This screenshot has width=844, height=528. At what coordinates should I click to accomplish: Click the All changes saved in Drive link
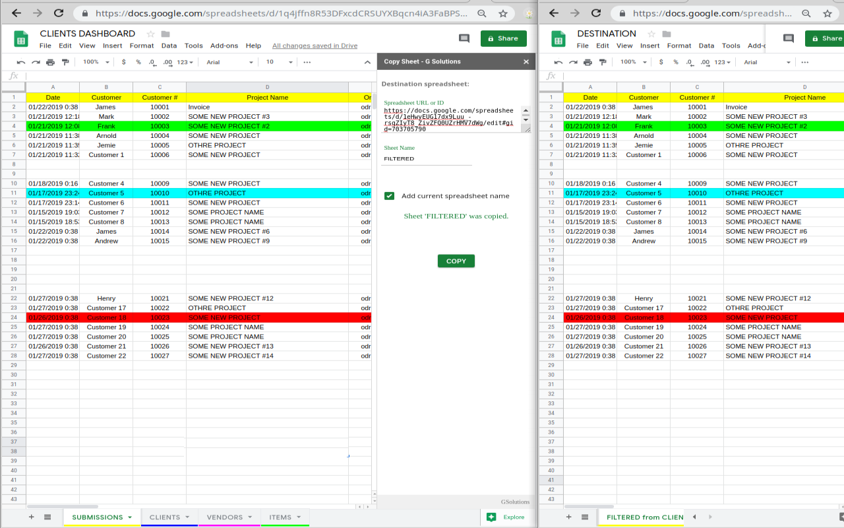315,46
